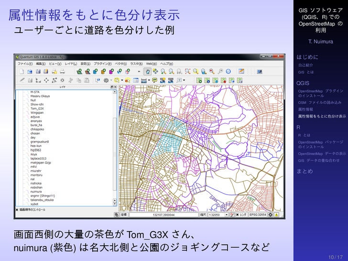Click the New Bookmark icon
Screen dimensions: 348x261
point(163,80)
